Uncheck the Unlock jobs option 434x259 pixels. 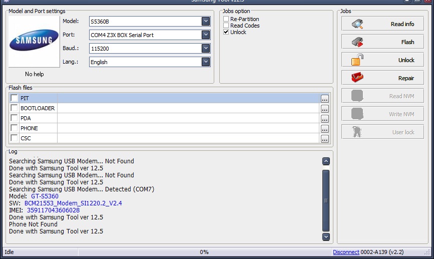coord(226,32)
